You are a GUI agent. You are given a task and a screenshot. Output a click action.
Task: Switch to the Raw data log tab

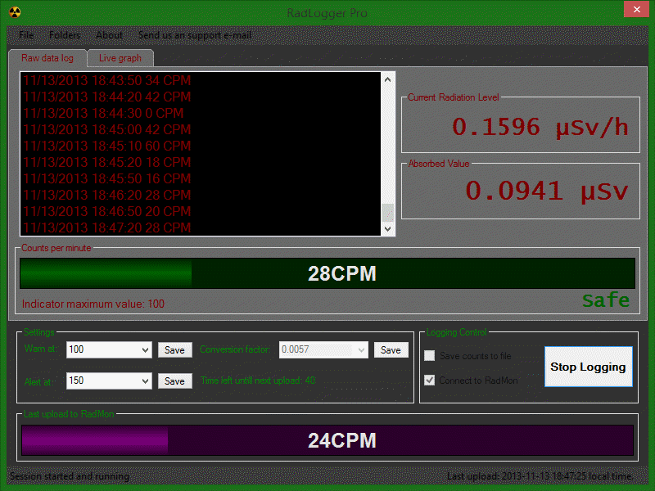click(x=47, y=58)
